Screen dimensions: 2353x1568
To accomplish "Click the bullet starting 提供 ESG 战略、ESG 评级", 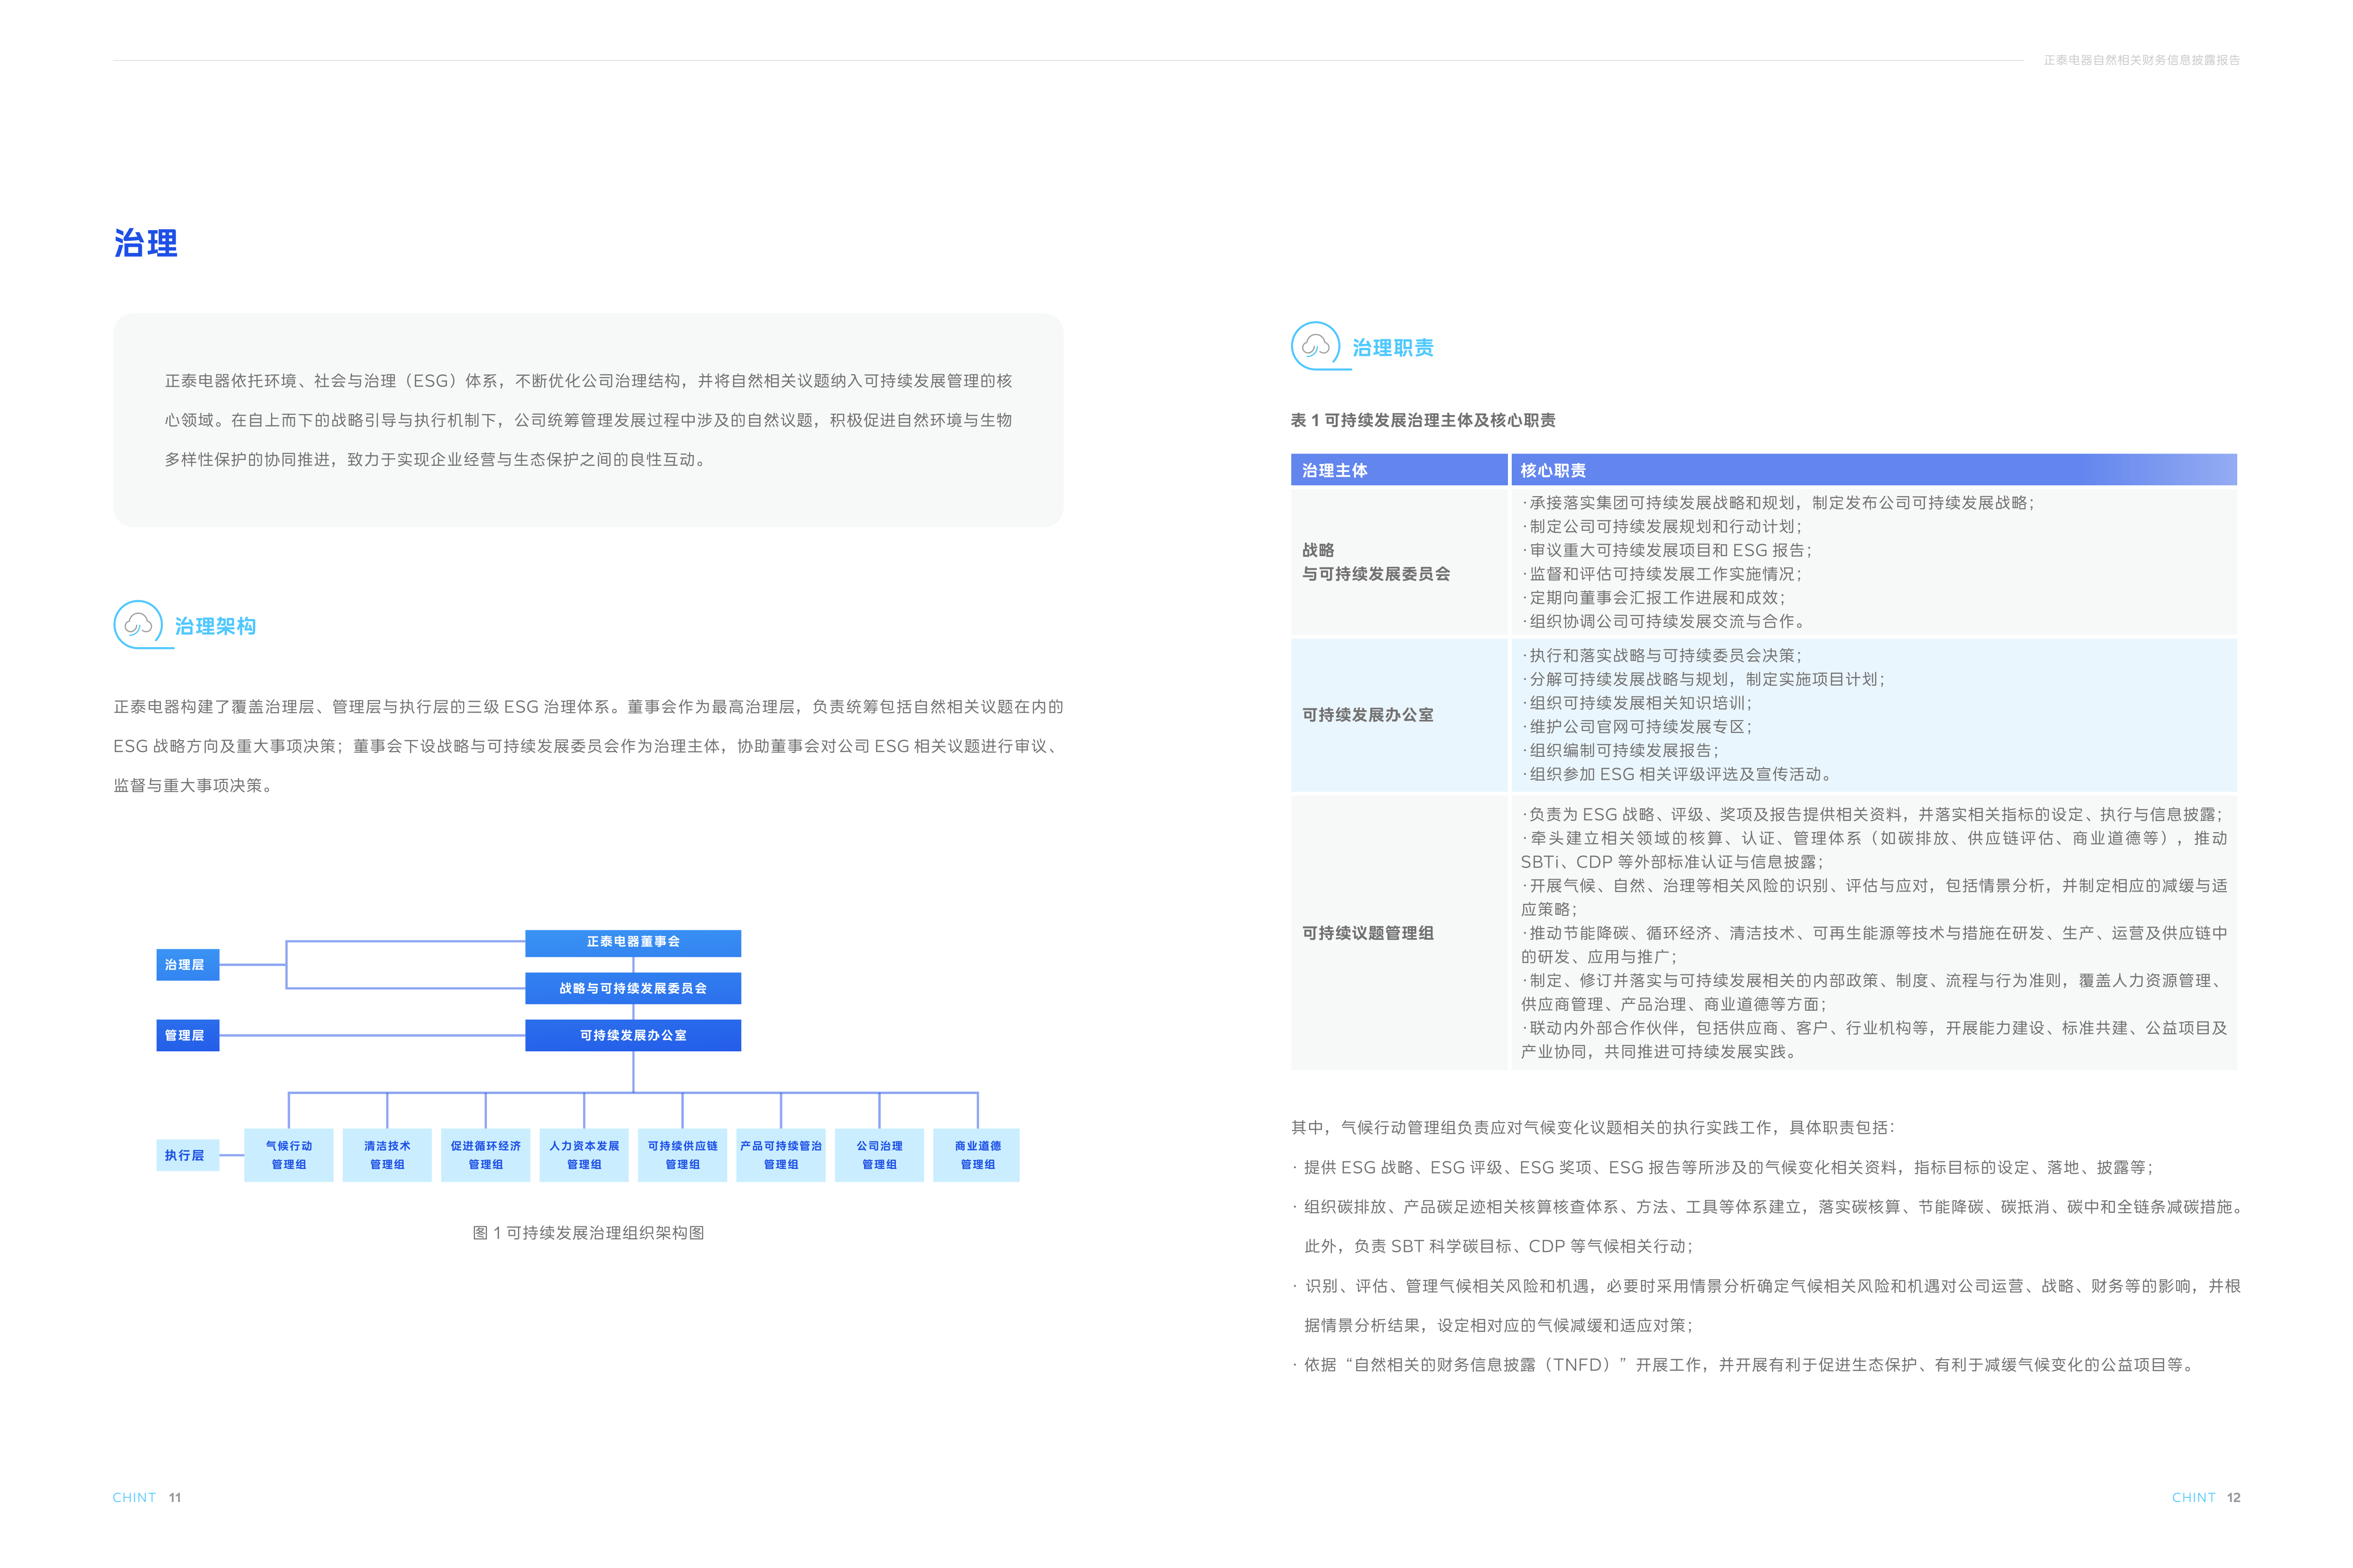I will pos(1722,1168).
